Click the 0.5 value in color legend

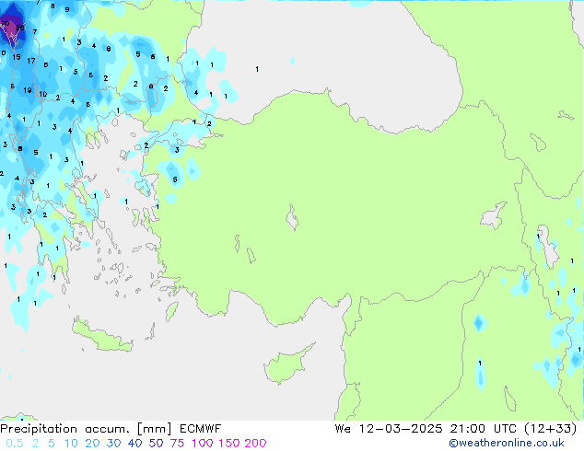[x=15, y=444]
